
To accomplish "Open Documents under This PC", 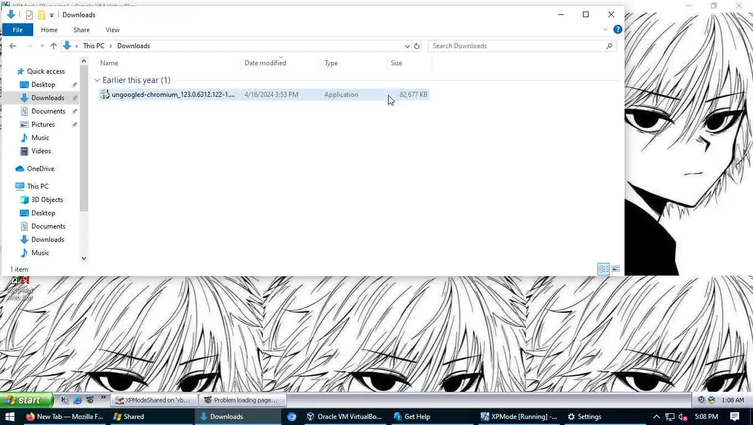I will [x=48, y=226].
